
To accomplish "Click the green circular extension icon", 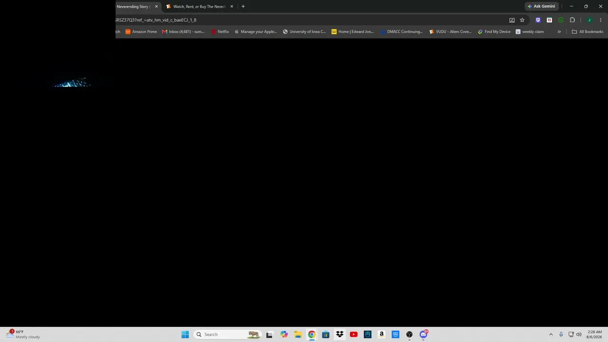I will click(560, 20).
